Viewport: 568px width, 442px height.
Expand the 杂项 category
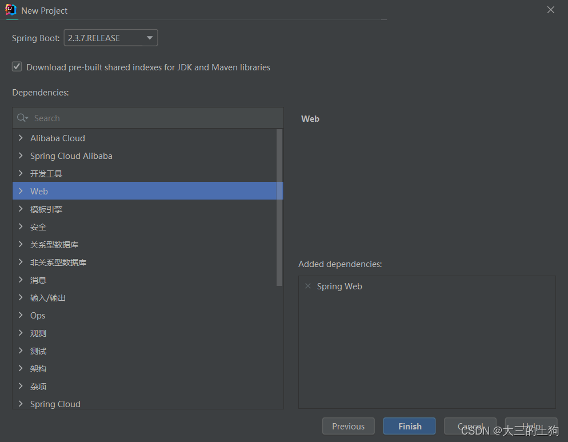(21, 386)
